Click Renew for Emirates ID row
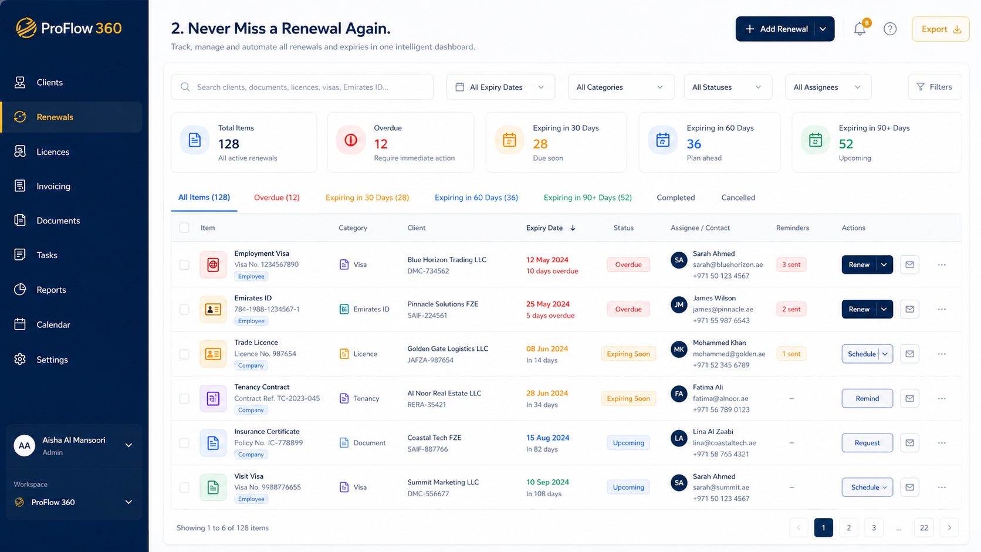 pos(859,309)
